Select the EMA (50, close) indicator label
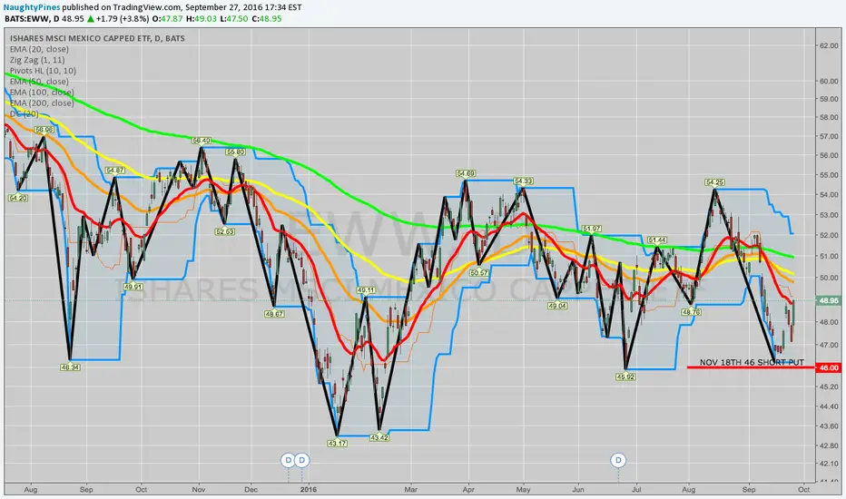This screenshot has height=499, width=846. (x=39, y=82)
